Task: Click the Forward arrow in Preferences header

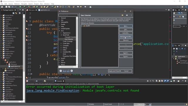Action: click(x=127, y=15)
